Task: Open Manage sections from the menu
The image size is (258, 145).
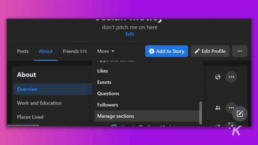Action: tap(116, 116)
